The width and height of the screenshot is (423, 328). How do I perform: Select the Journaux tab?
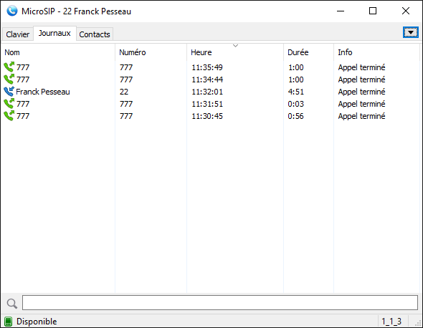tap(54, 33)
